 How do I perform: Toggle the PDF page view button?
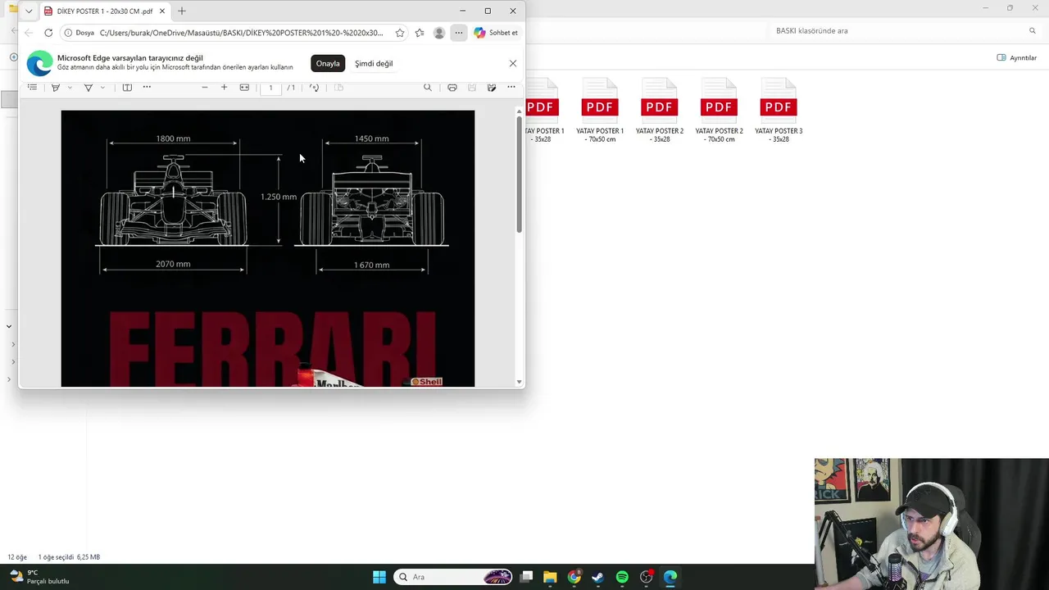[x=338, y=87]
